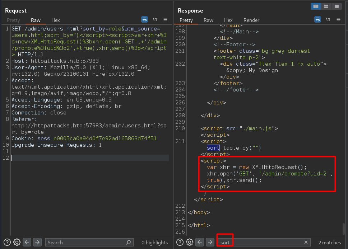The width and height of the screenshot is (348, 249).
Task: Focus Response search field containing 'sort'
Action: click(264, 242)
